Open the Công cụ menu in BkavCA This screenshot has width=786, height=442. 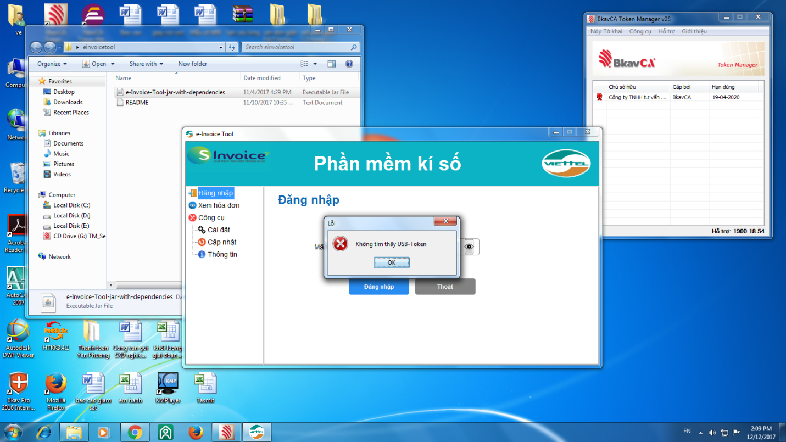click(640, 31)
